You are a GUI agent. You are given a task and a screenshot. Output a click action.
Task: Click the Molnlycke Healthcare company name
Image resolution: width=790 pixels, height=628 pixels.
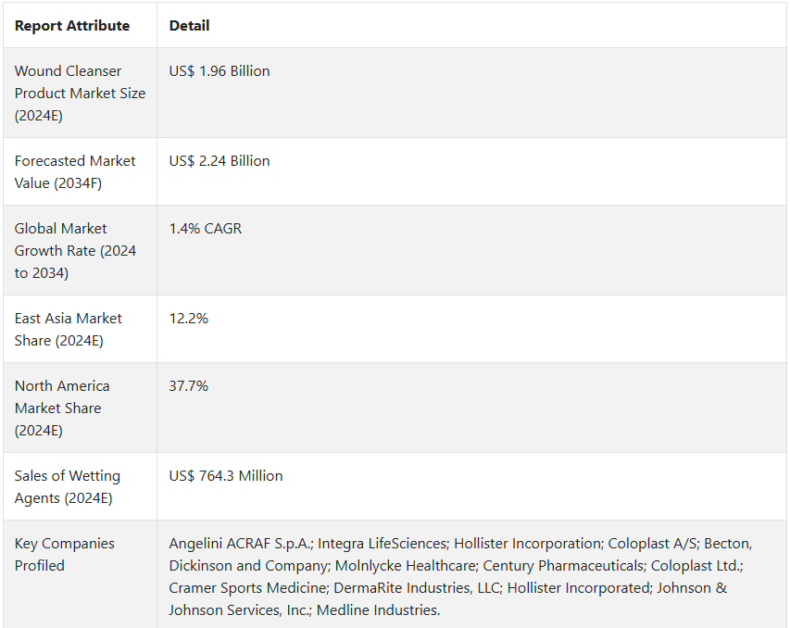[406, 566]
